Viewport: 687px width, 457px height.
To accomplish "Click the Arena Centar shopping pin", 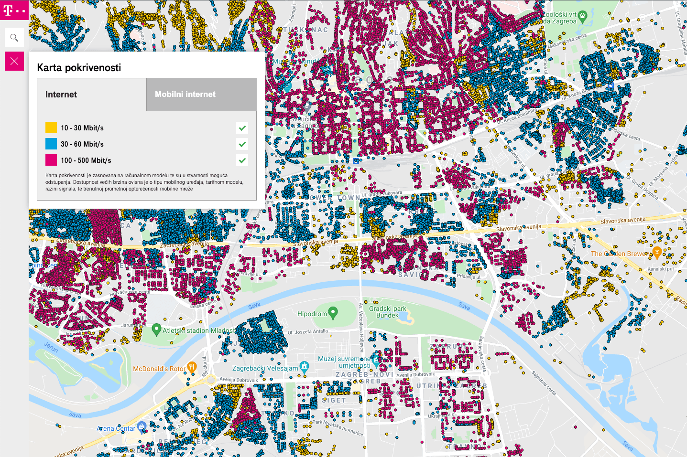I will [142, 426].
